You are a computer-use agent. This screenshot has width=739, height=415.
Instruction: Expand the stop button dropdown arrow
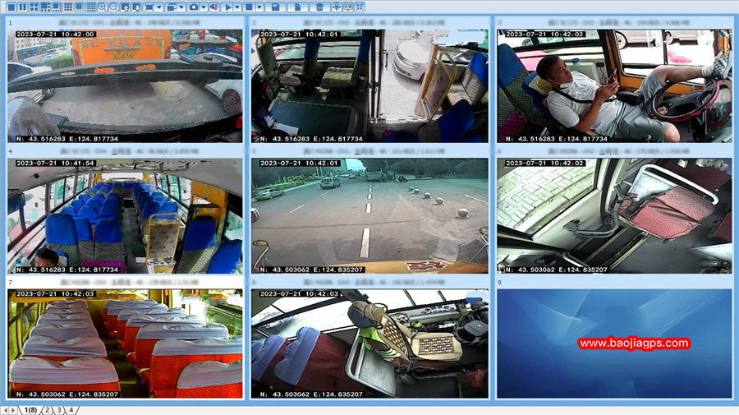click(259, 7)
